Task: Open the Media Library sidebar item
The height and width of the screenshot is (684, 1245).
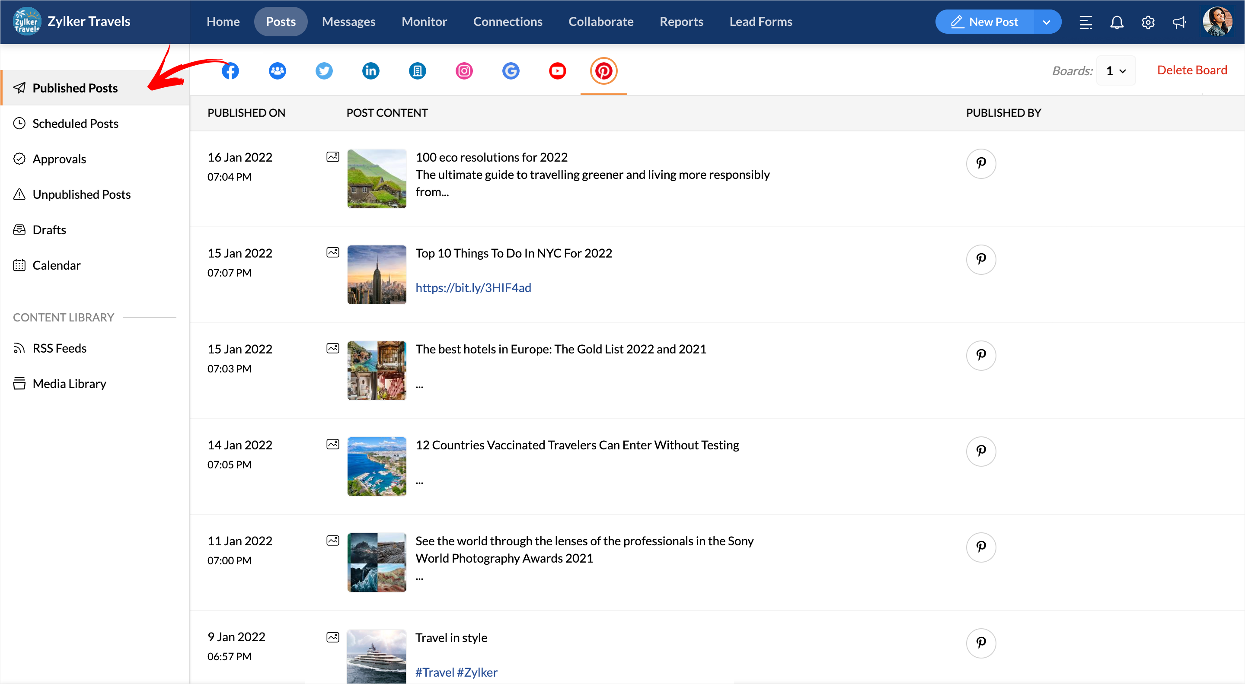Action: pos(69,384)
